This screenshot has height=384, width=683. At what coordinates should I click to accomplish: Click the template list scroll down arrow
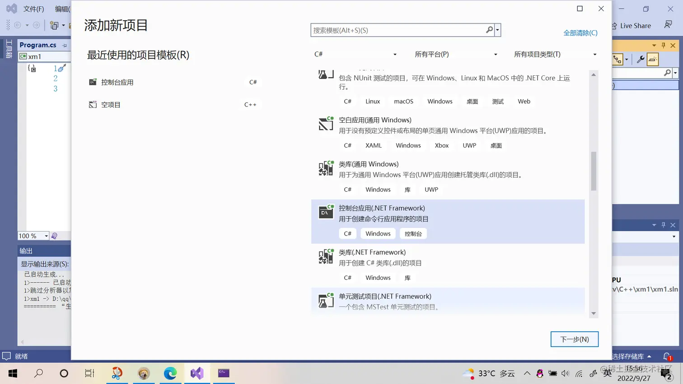pyautogui.click(x=594, y=314)
